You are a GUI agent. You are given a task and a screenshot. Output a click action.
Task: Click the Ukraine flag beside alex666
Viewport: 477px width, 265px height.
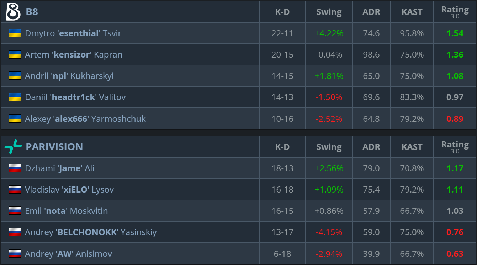tap(15, 119)
